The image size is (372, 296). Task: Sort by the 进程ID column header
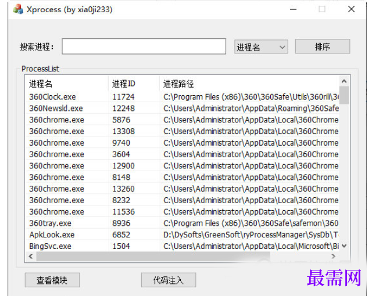pyautogui.click(x=134, y=84)
